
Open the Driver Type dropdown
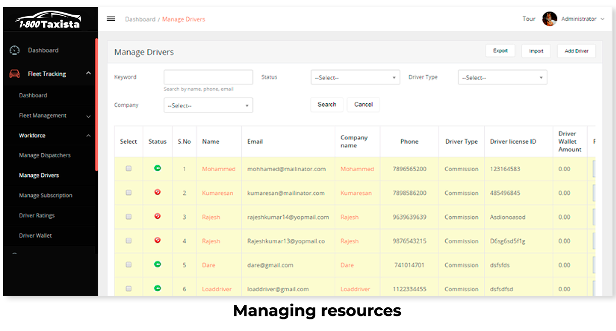click(502, 78)
